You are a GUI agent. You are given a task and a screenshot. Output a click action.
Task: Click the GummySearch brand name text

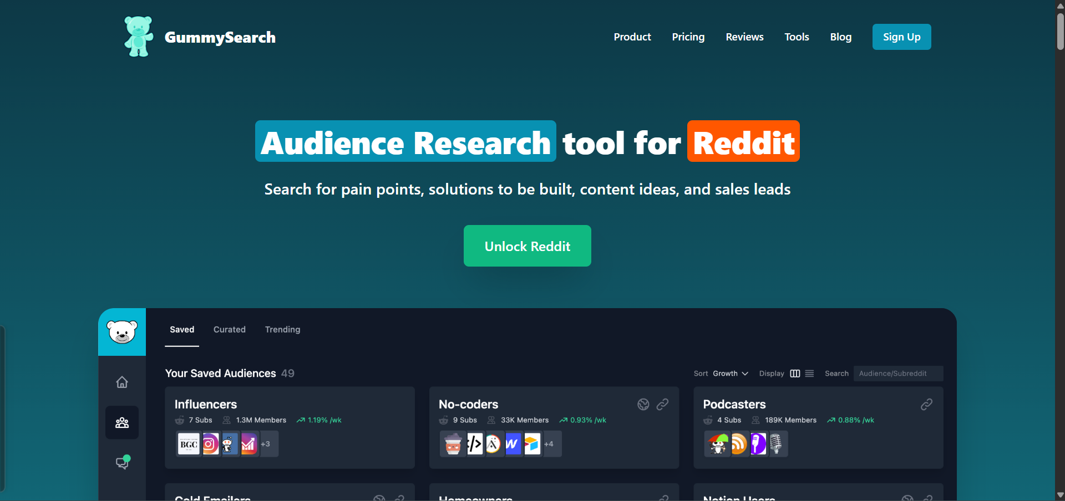click(220, 37)
